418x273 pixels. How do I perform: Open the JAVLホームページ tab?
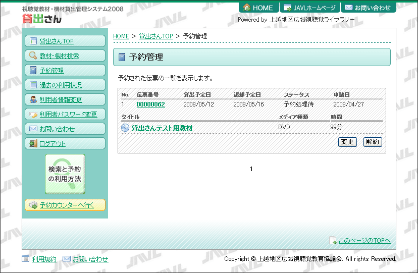(309, 8)
